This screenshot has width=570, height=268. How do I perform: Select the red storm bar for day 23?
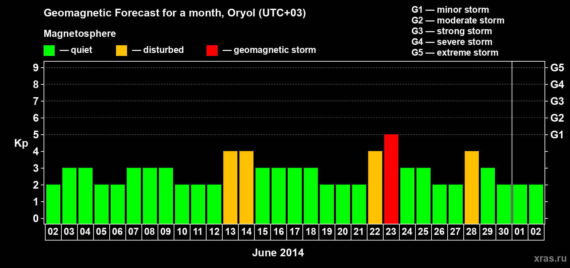tap(391, 179)
